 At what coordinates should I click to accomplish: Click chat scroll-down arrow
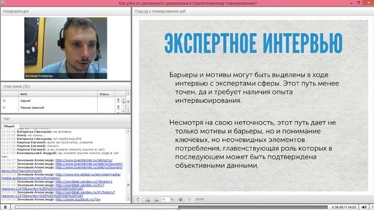(x=129, y=199)
